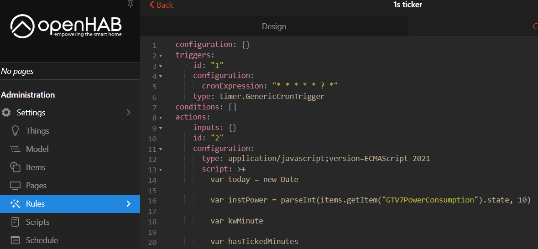Open the openHAB logo home link
This screenshot has height=249, width=538.
point(66,26)
